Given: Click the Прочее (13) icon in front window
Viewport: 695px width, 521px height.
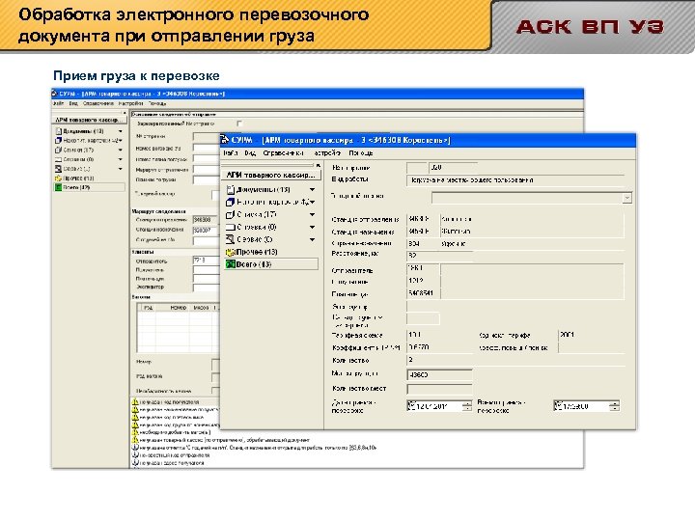Looking at the screenshot, I should [x=231, y=252].
